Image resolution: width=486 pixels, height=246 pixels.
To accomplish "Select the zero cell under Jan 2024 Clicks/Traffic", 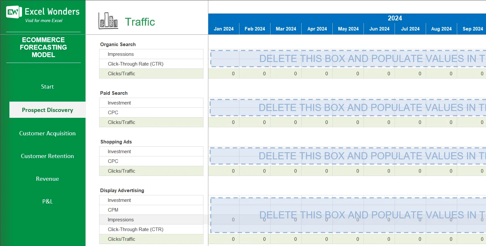I will pyautogui.click(x=224, y=73).
